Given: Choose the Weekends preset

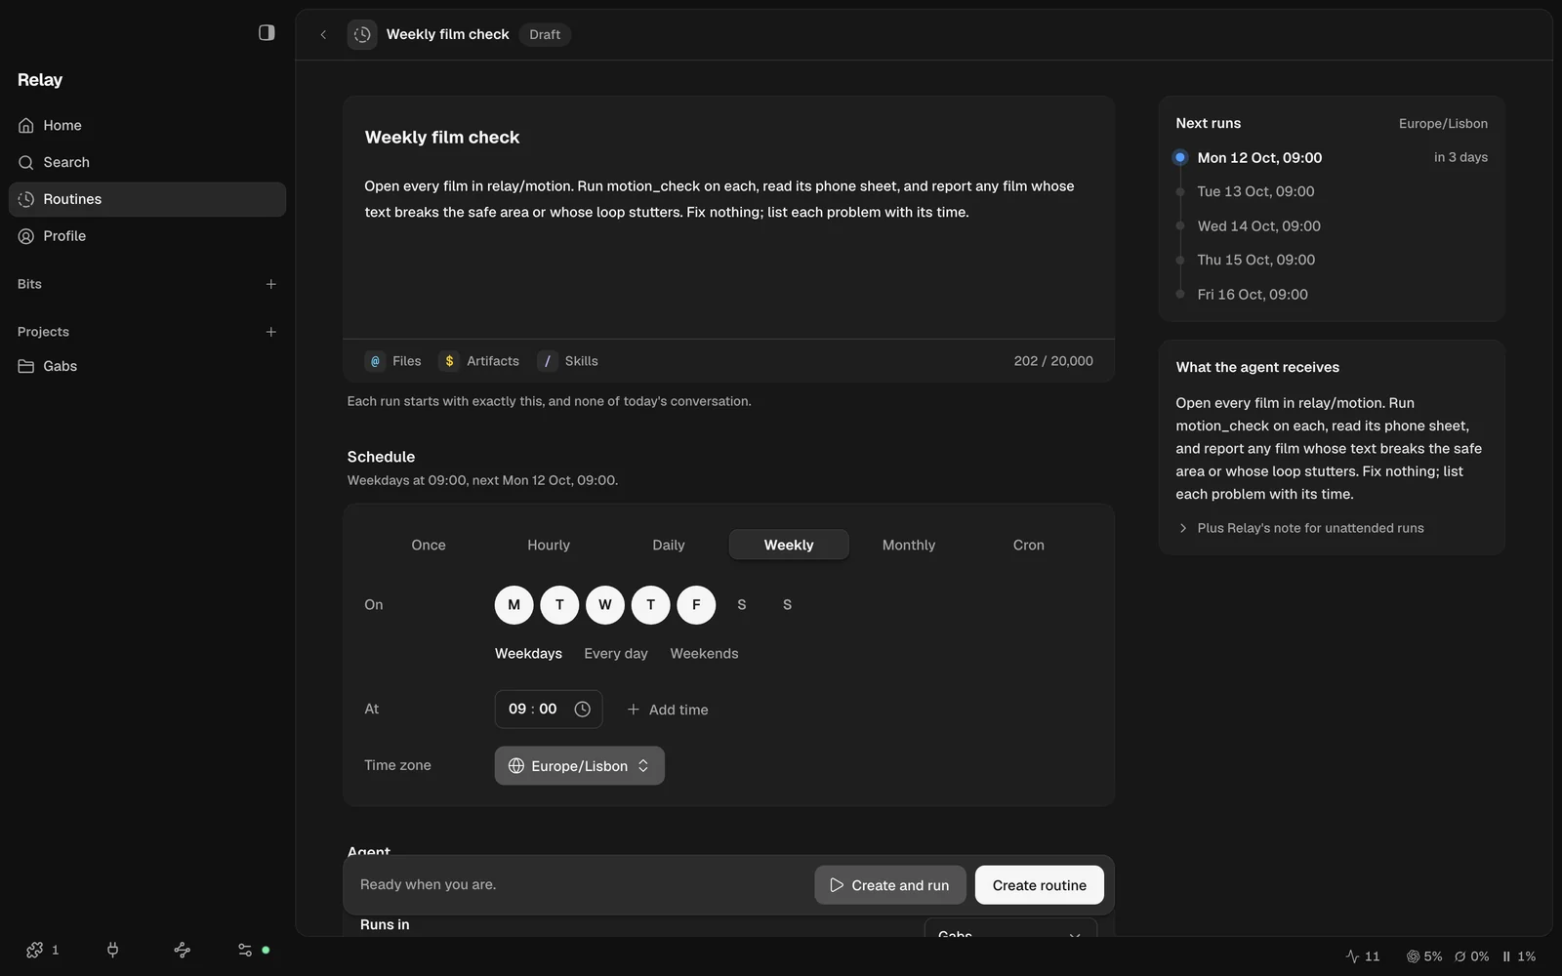Looking at the screenshot, I should 704,654.
